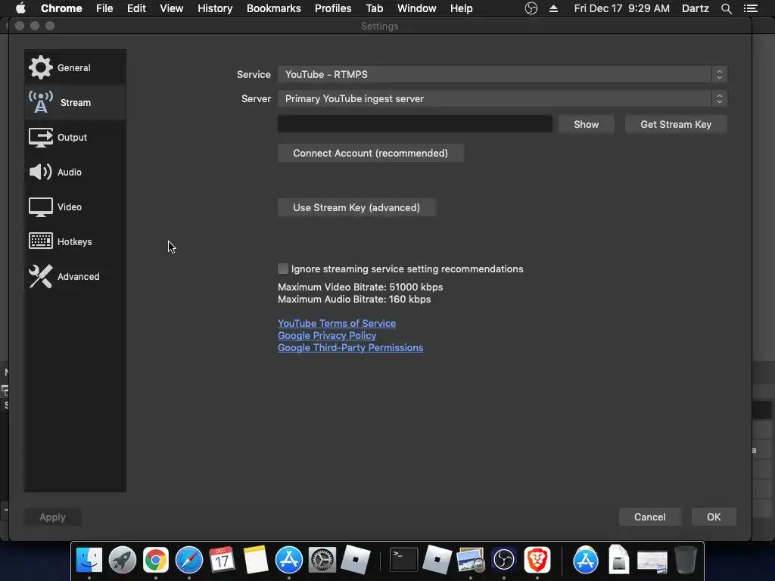
Task: Open Advanced tools icon
Action: click(x=41, y=276)
